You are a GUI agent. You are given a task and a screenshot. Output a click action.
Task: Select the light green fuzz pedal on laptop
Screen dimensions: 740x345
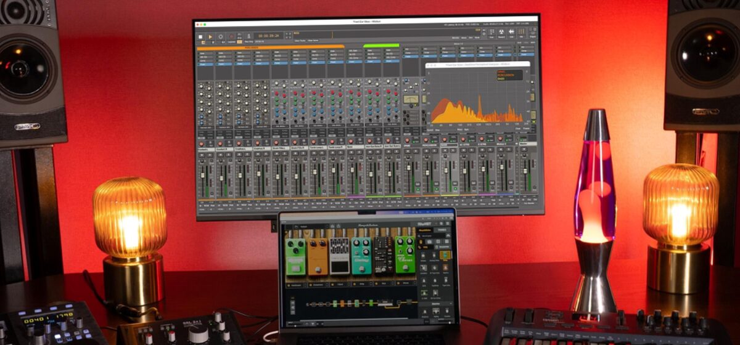(296, 256)
